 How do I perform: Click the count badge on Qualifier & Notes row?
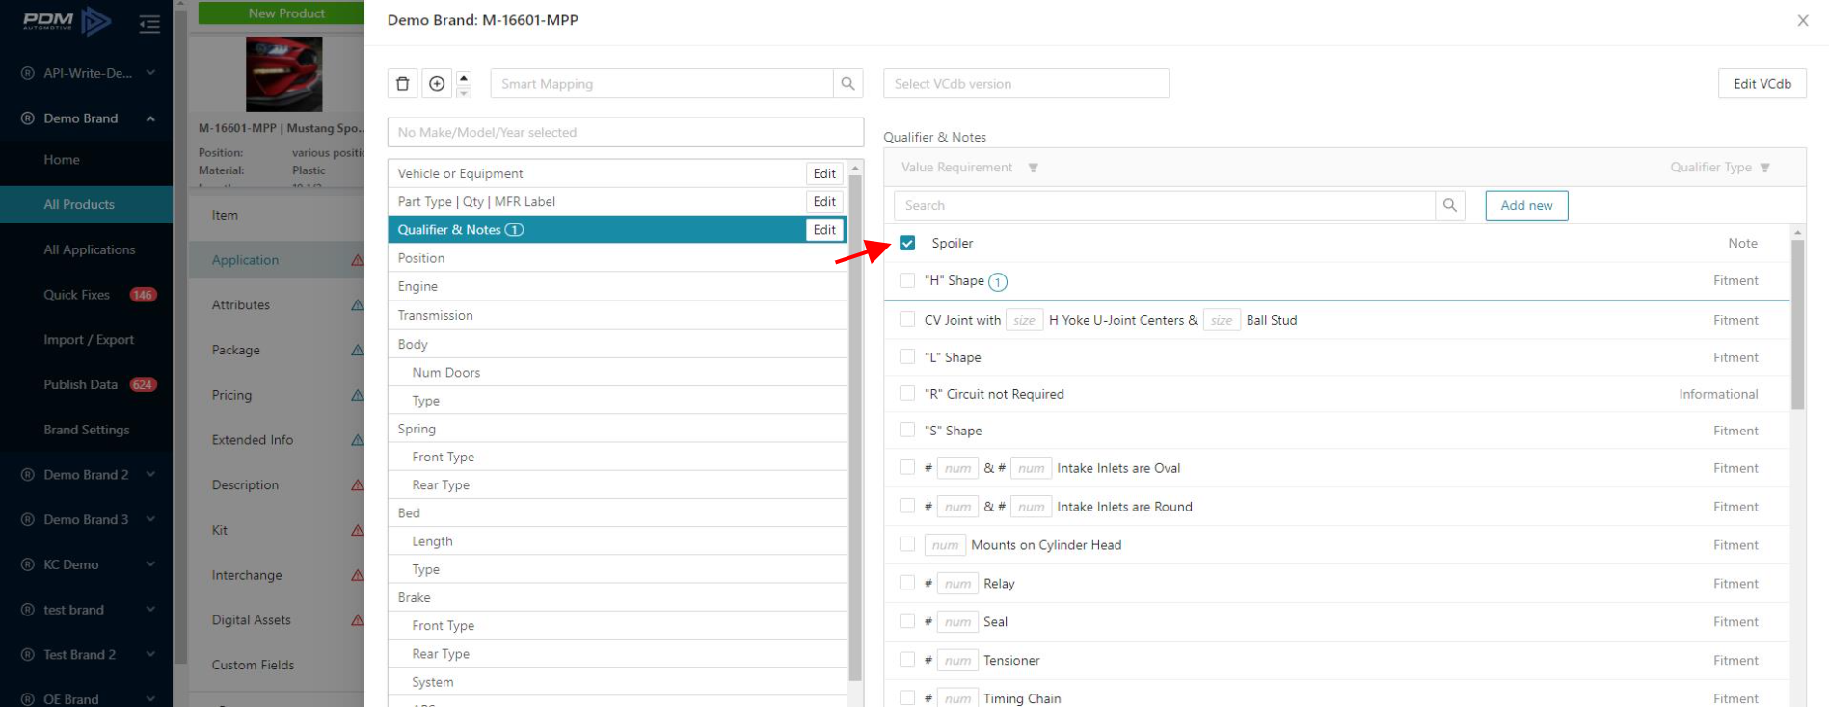(515, 229)
